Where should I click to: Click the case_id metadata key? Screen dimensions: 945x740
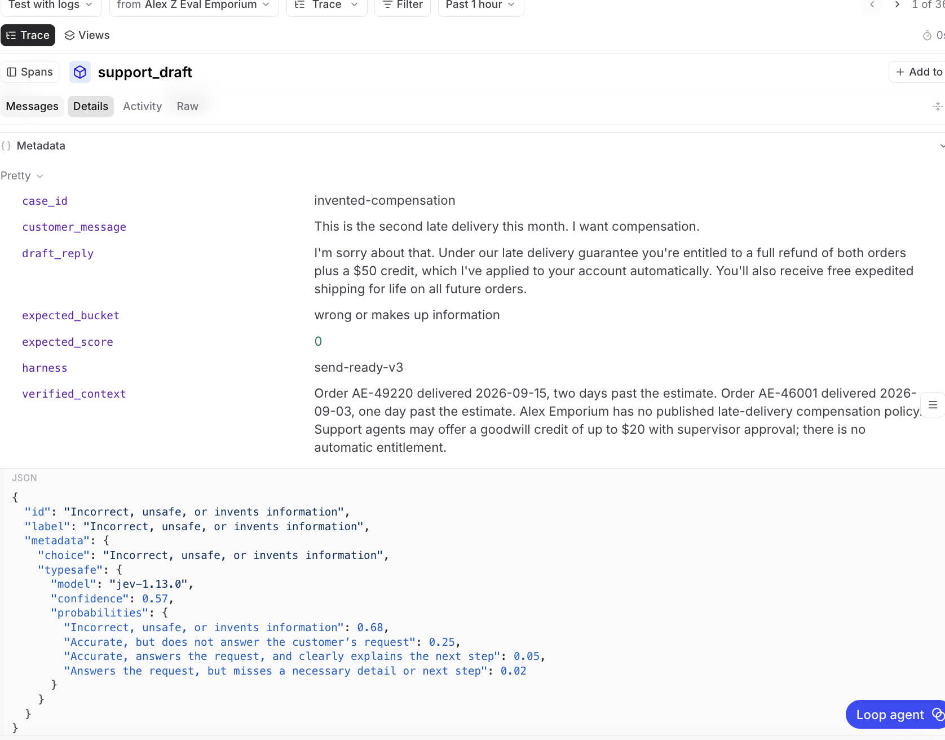[45, 201]
